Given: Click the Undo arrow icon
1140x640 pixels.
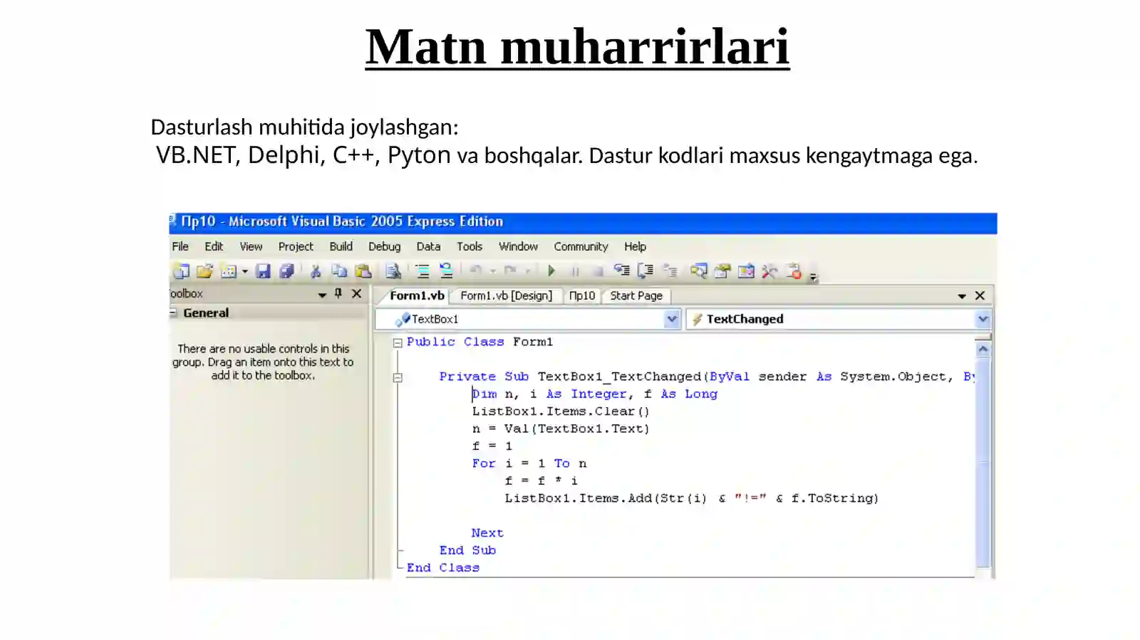Looking at the screenshot, I should (x=475, y=271).
